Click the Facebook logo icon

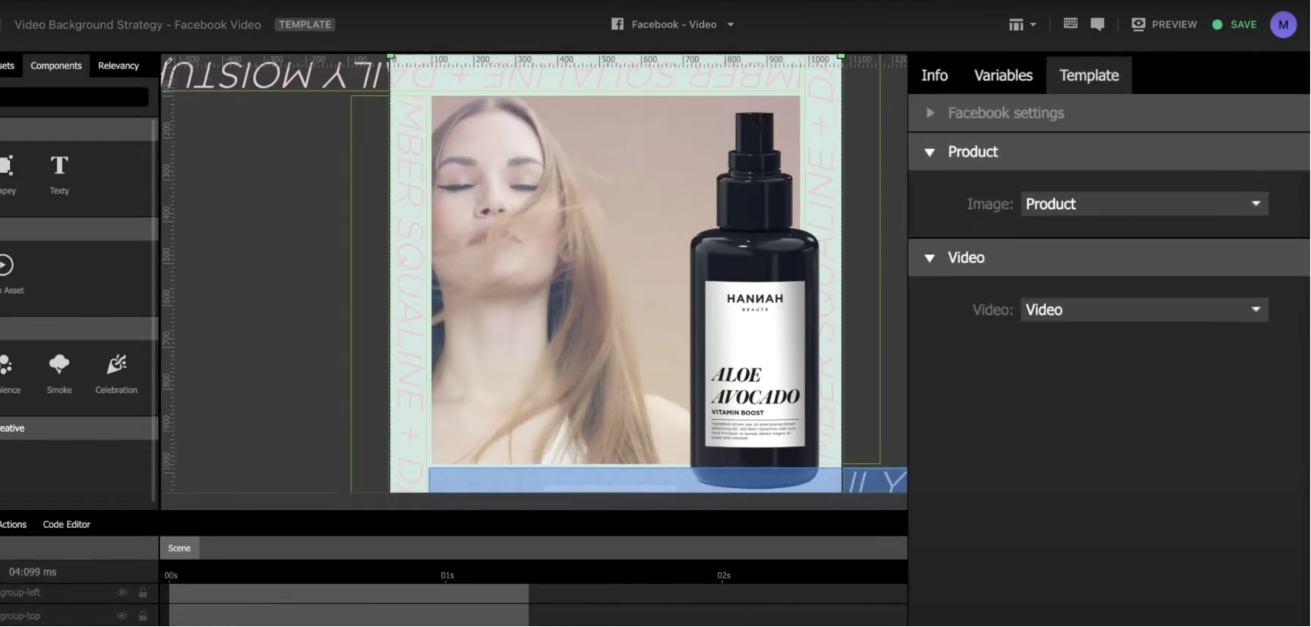617,24
